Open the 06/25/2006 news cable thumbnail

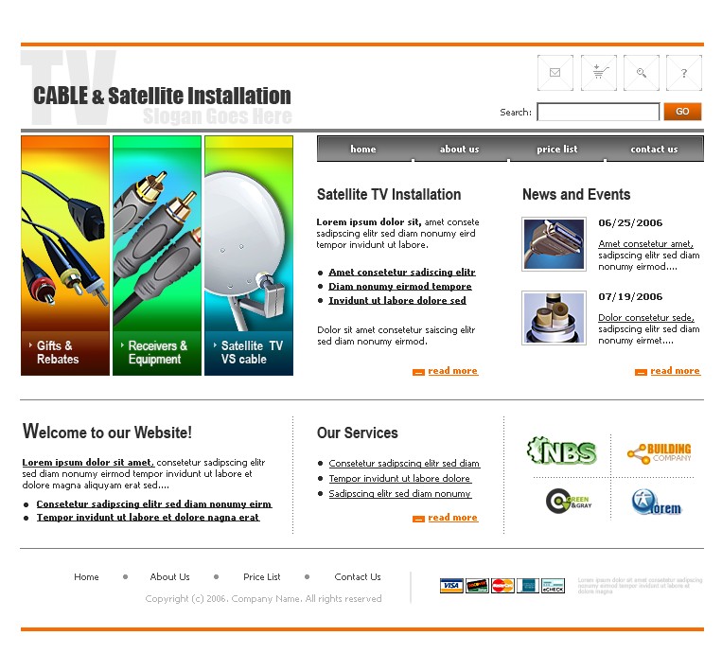554,244
